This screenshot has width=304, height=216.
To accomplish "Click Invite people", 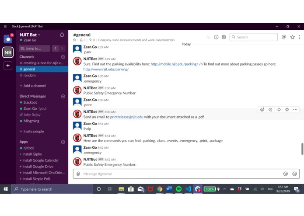I will (32, 131).
